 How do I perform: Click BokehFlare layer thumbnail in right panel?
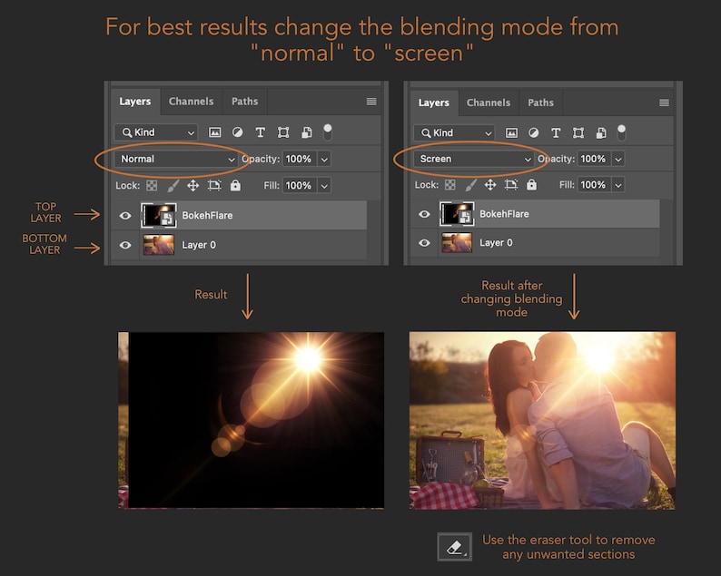[457, 214]
